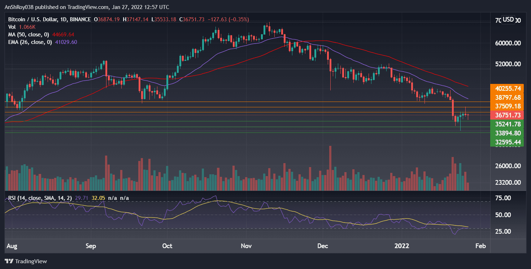Image resolution: width=531 pixels, height=269 pixels.
Task: Click the 60000.00 price scale label
Action: coord(507,43)
